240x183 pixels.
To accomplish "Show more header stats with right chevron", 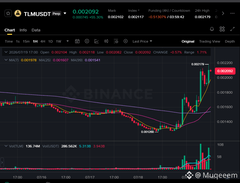I will tap(223, 14).
